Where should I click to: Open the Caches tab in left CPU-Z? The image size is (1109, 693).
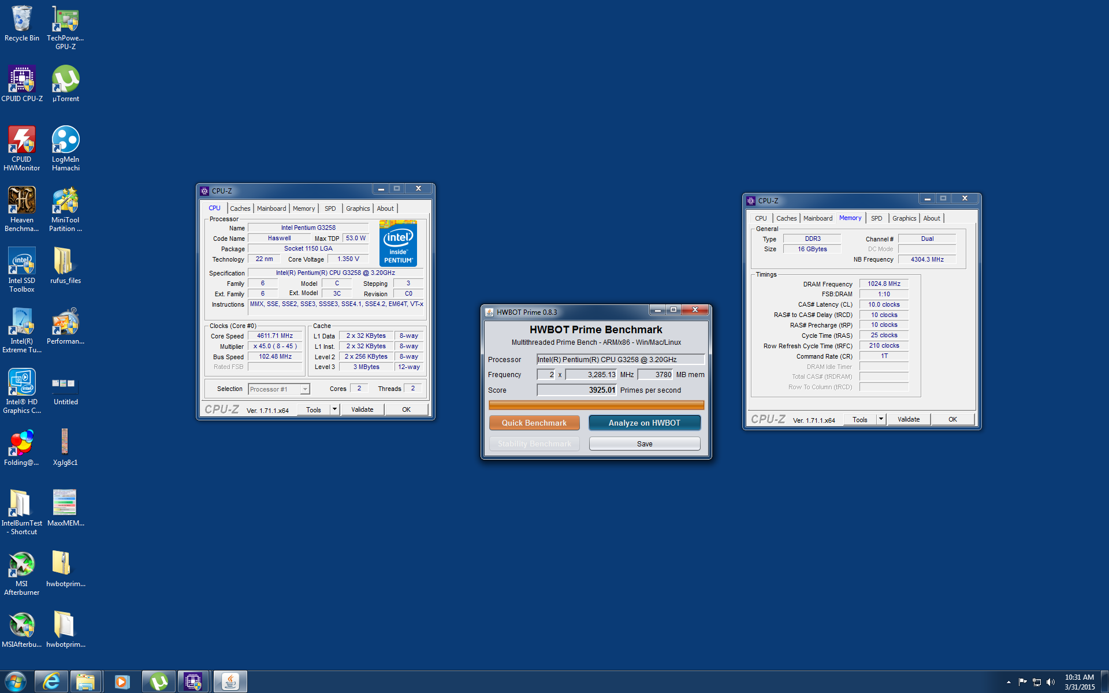[240, 208]
